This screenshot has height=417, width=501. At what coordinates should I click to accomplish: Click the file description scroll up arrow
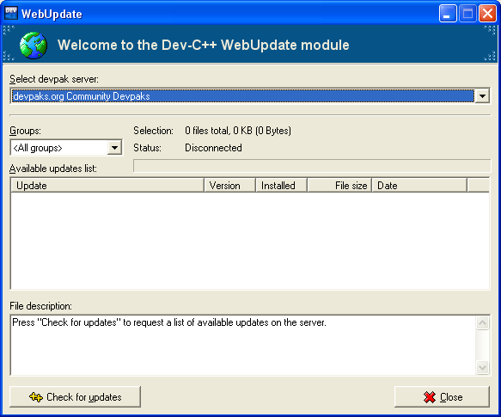482,322
